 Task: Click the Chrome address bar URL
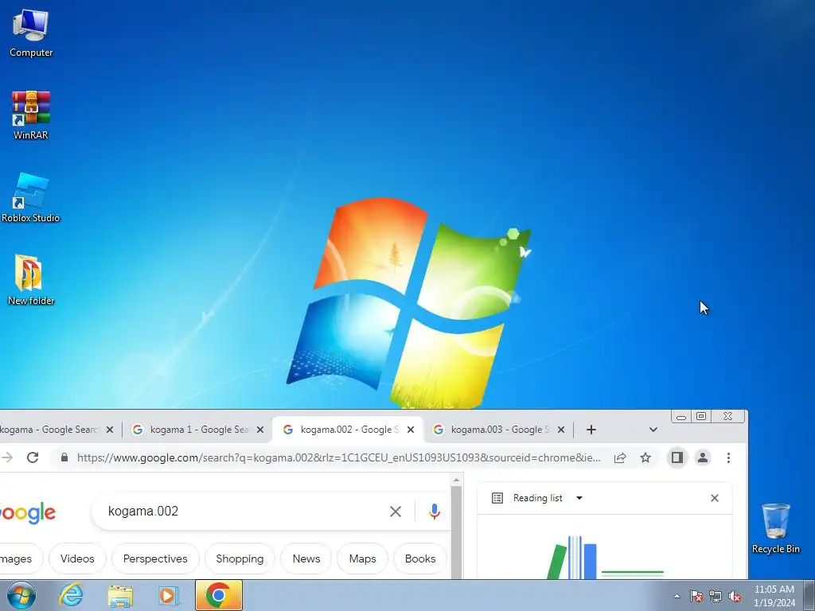point(338,457)
